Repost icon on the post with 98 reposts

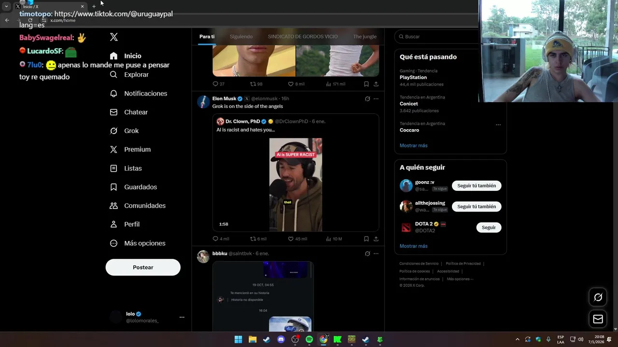253,84
